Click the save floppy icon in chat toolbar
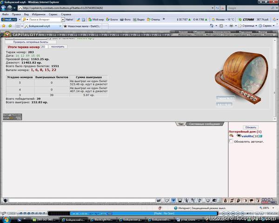The width and height of the screenshot is (279, 223). 180,201
